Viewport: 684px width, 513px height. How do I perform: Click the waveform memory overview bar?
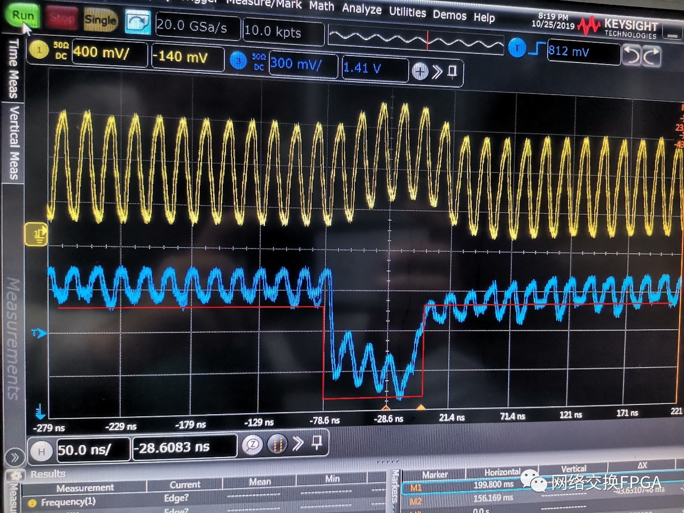(x=415, y=40)
